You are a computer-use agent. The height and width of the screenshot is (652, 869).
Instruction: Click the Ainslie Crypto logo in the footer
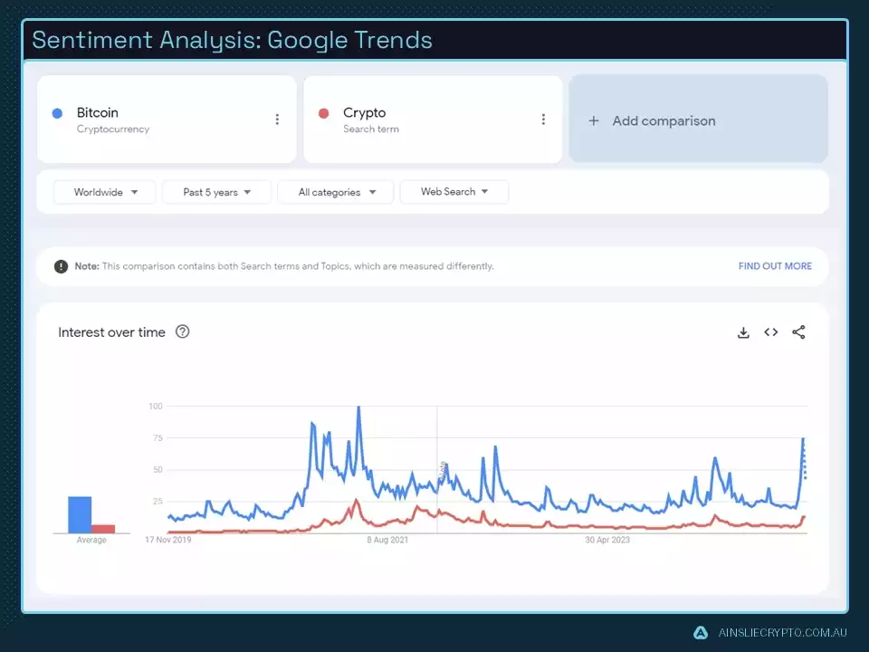point(700,632)
